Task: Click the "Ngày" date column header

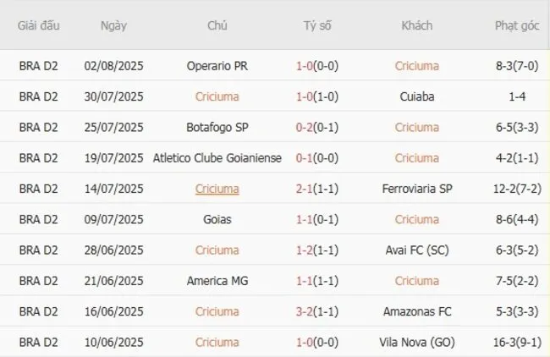Action: click(113, 26)
